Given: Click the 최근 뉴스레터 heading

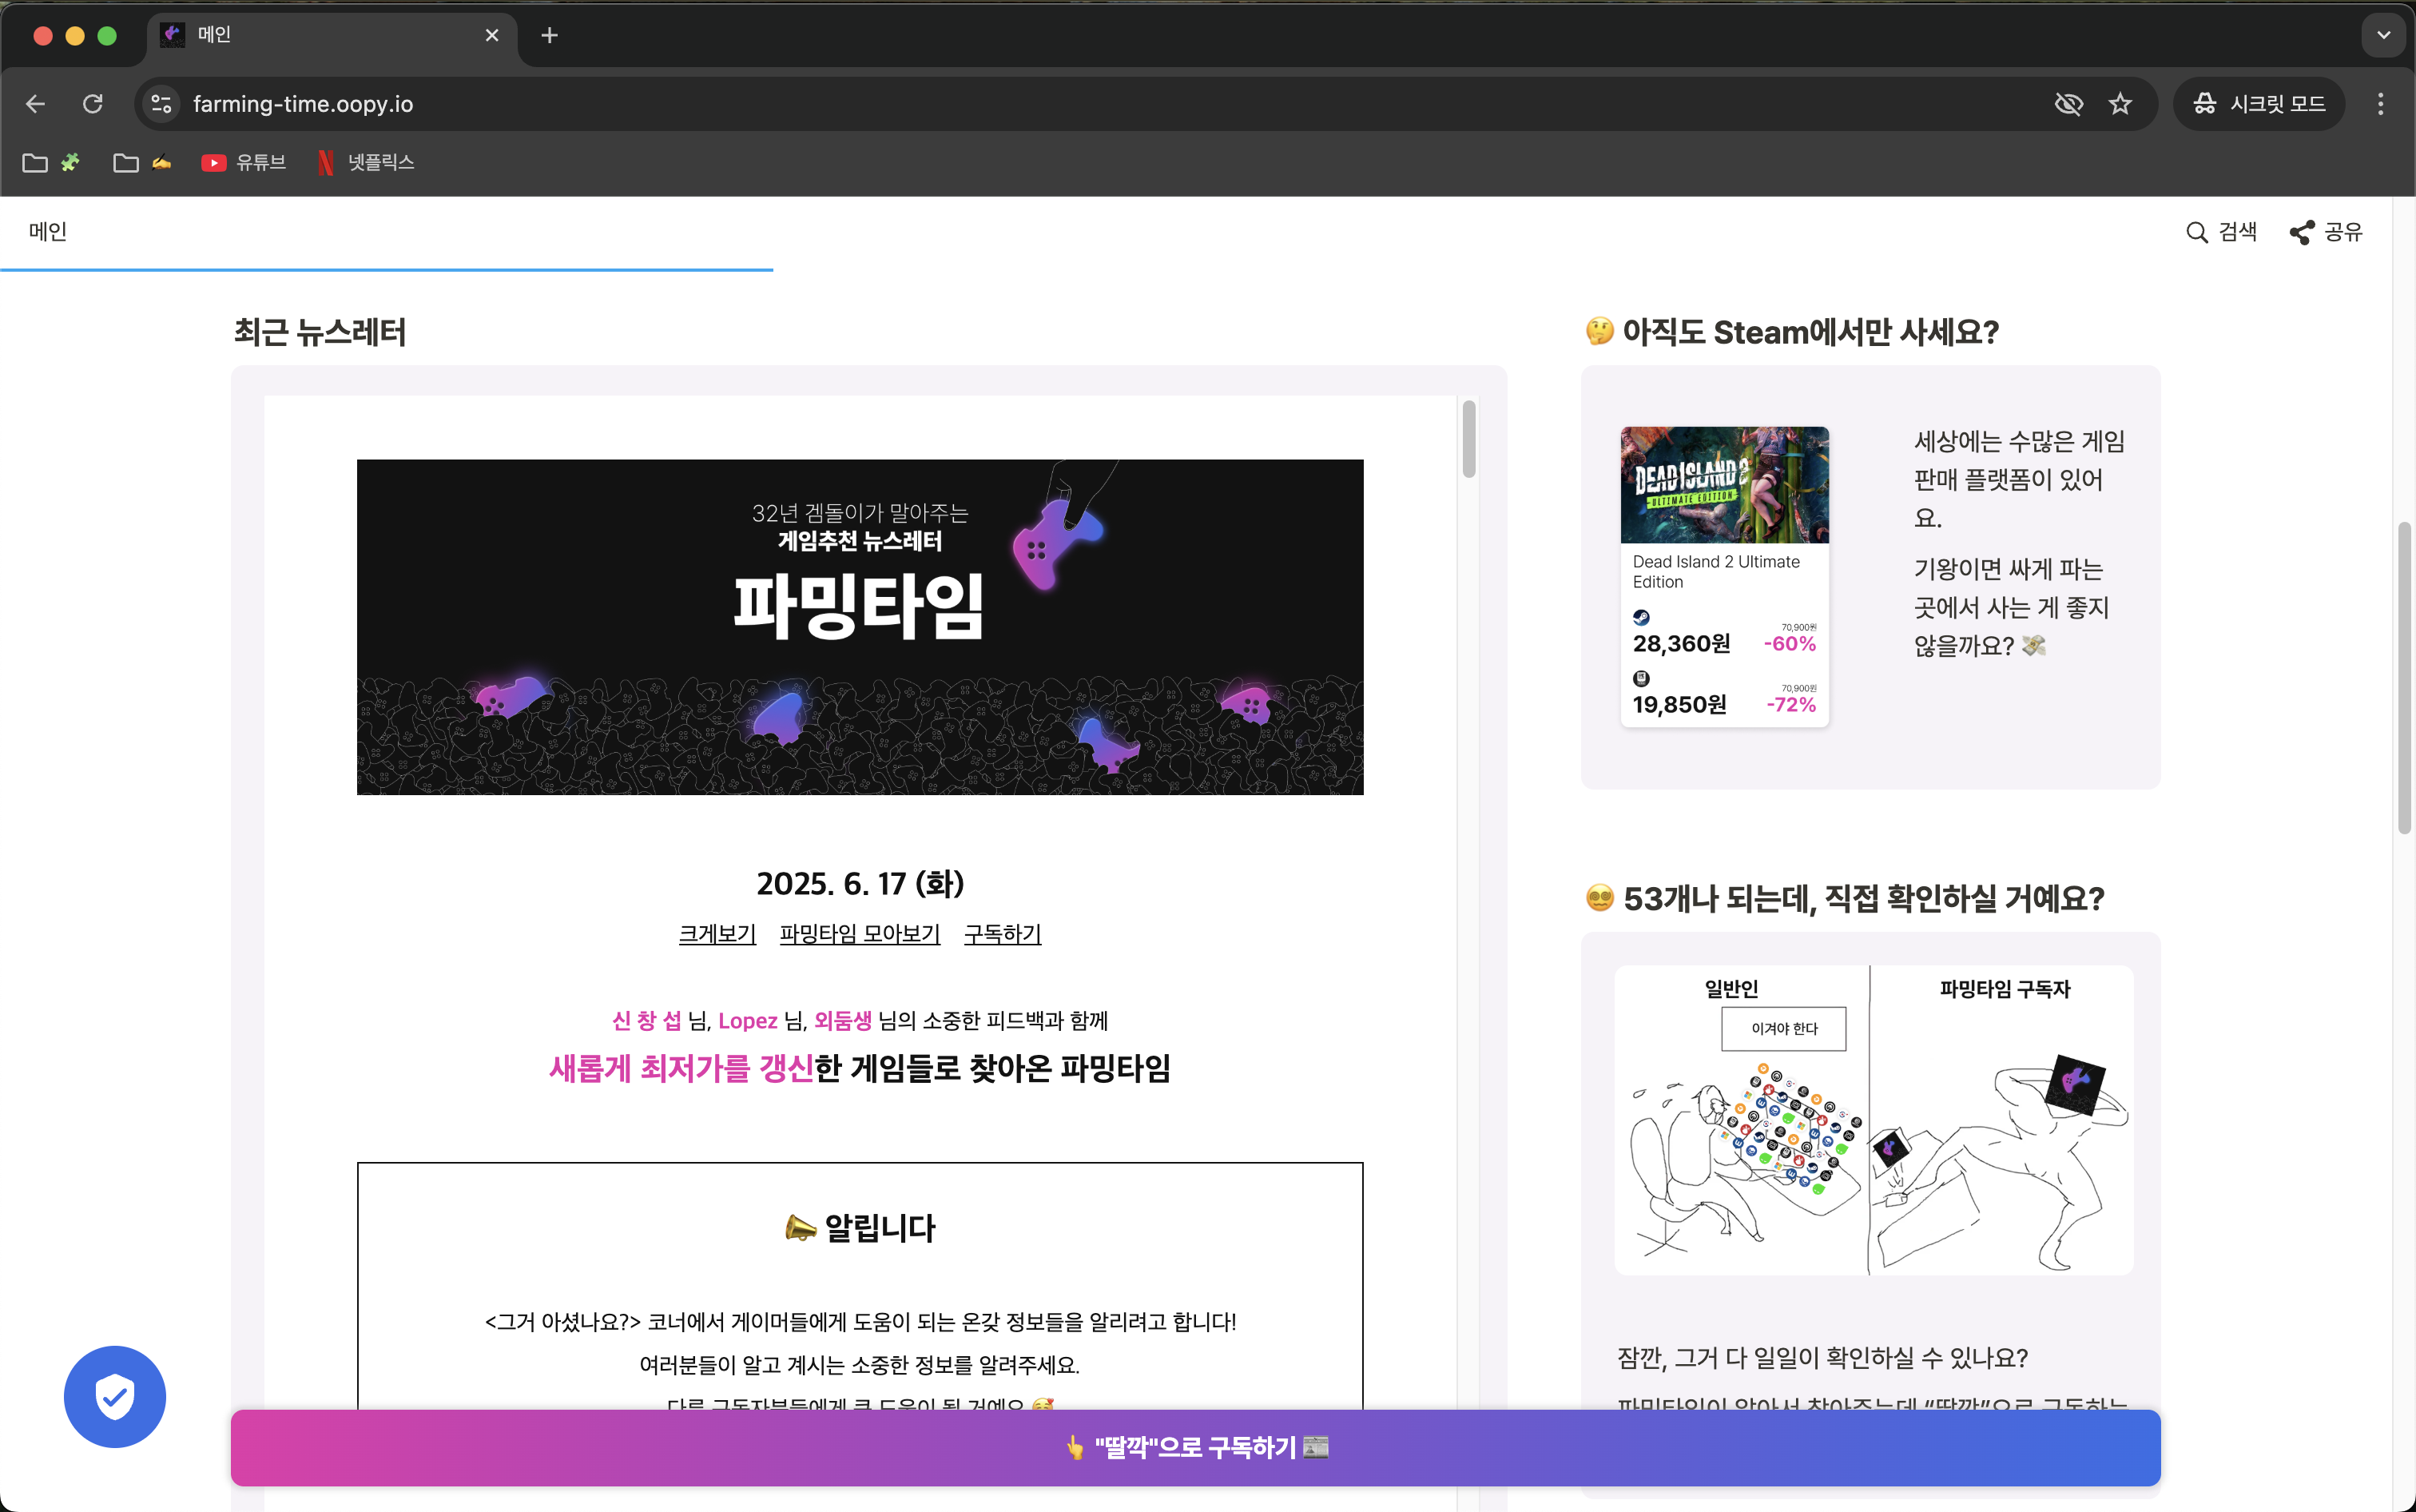Looking at the screenshot, I should [x=320, y=332].
